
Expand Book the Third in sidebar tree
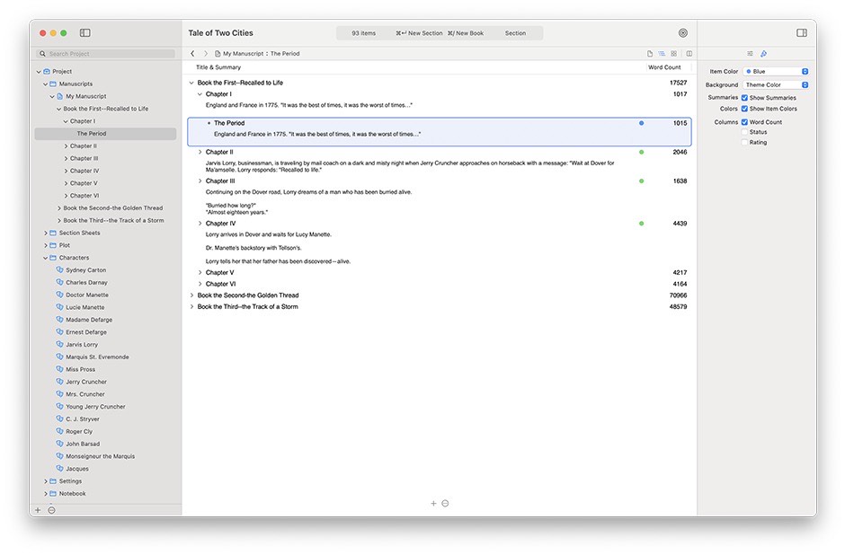(59, 220)
